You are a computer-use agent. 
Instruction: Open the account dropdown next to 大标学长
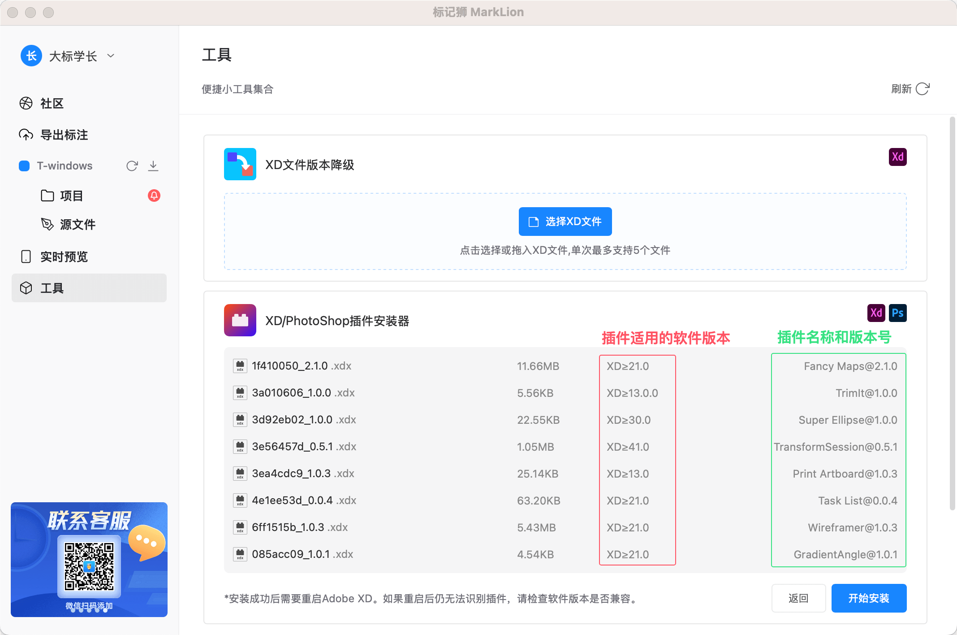click(111, 56)
